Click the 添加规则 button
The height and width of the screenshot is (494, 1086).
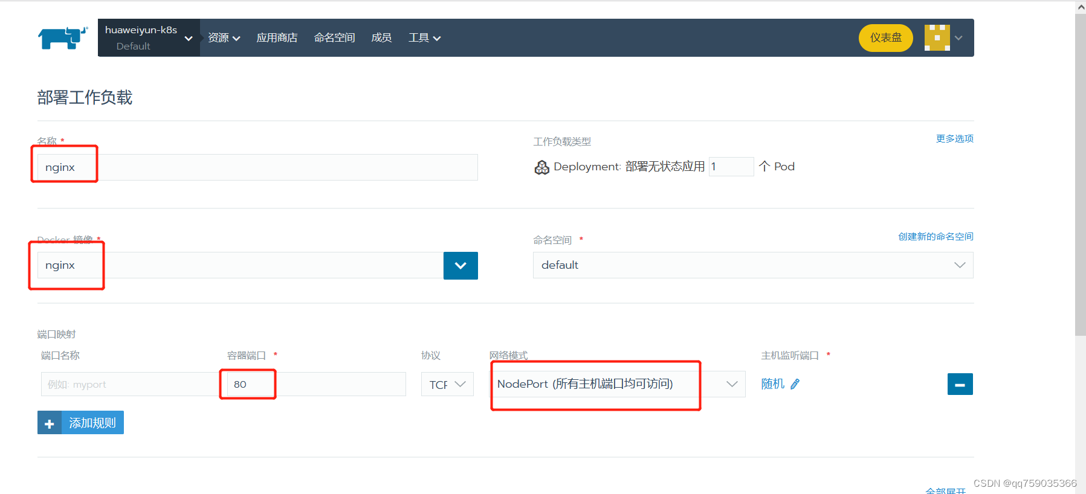tap(80, 423)
